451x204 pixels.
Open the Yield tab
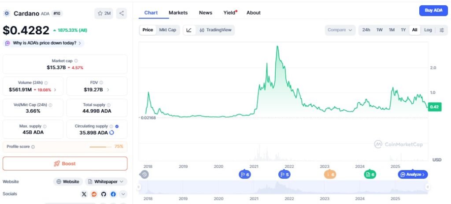[x=230, y=13]
